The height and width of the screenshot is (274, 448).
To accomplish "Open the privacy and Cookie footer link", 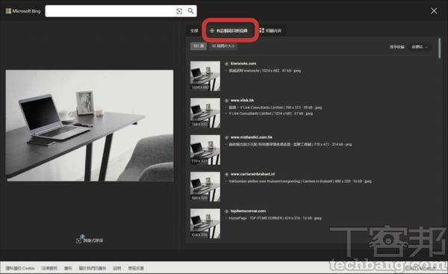I will pos(20,268).
